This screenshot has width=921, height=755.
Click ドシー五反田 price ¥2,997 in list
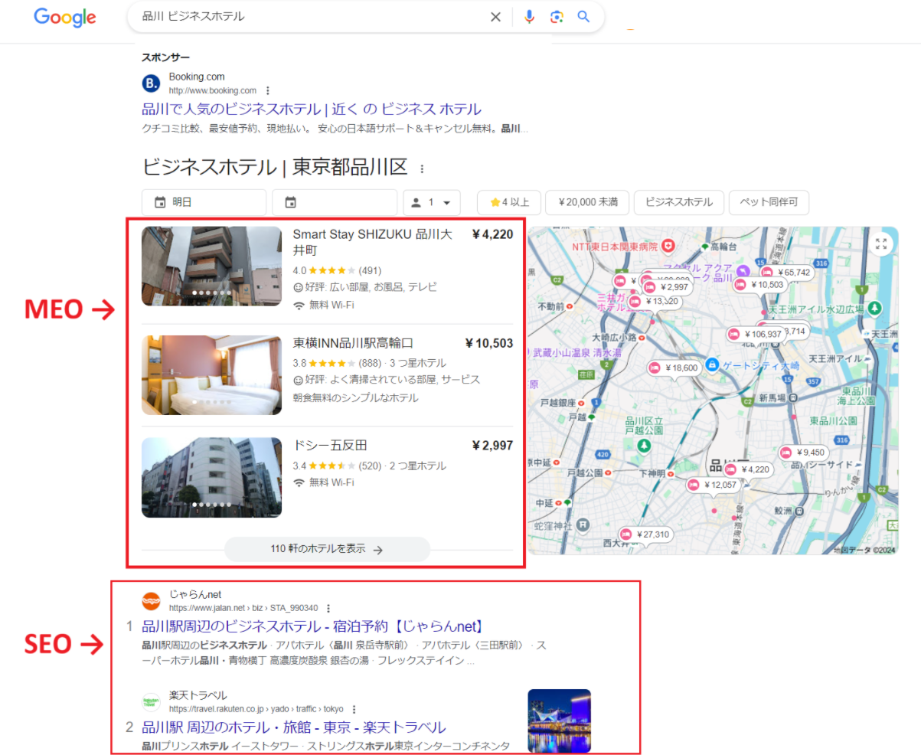pyautogui.click(x=493, y=445)
